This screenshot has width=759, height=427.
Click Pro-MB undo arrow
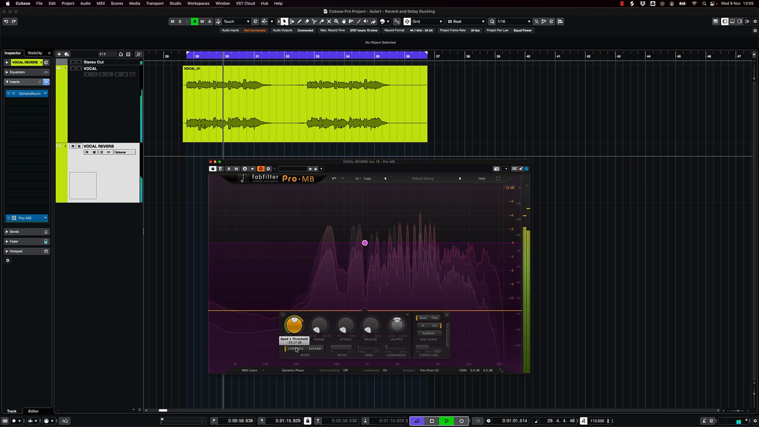pyautogui.click(x=334, y=179)
